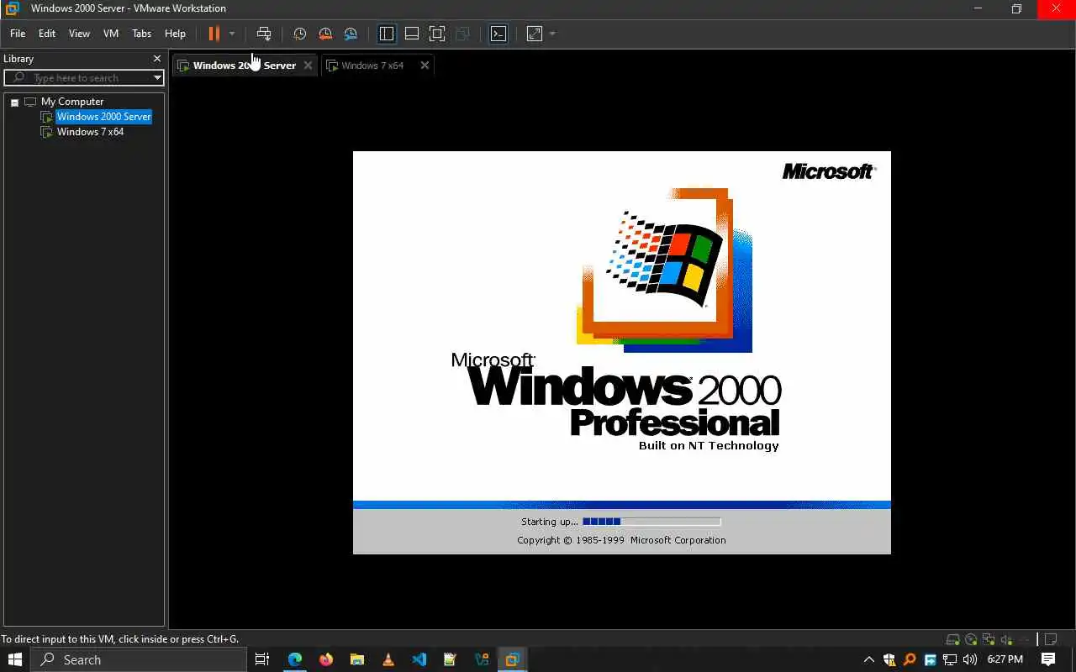Open the File menu
1076x672 pixels.
point(18,34)
